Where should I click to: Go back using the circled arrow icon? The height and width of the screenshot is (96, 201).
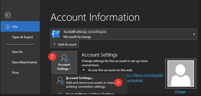pyautogui.click(x=8, y=15)
